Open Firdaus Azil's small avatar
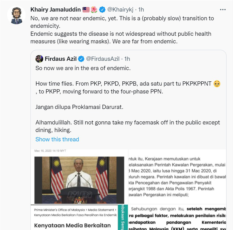This screenshot has height=230, width=233. tap(39, 59)
